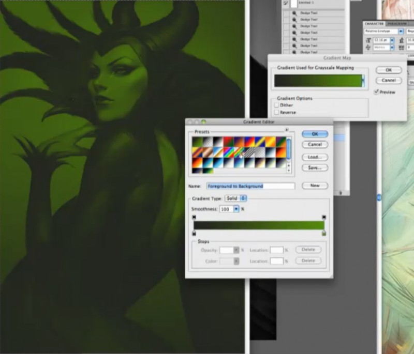This screenshot has width=414, height=354.
Task: Enable the Reverse checkbox
Action: click(x=276, y=112)
